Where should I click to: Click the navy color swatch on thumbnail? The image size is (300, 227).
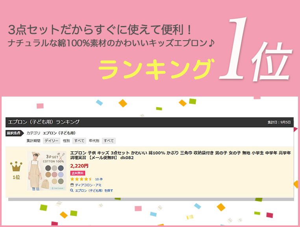coord(61,168)
